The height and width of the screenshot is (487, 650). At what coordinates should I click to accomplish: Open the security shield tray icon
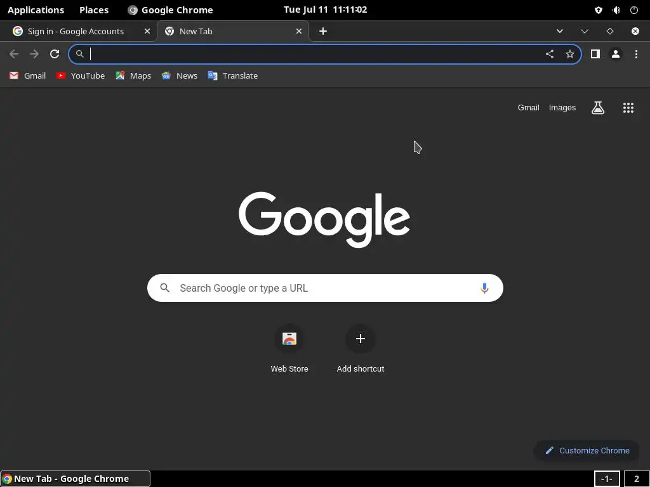(598, 10)
